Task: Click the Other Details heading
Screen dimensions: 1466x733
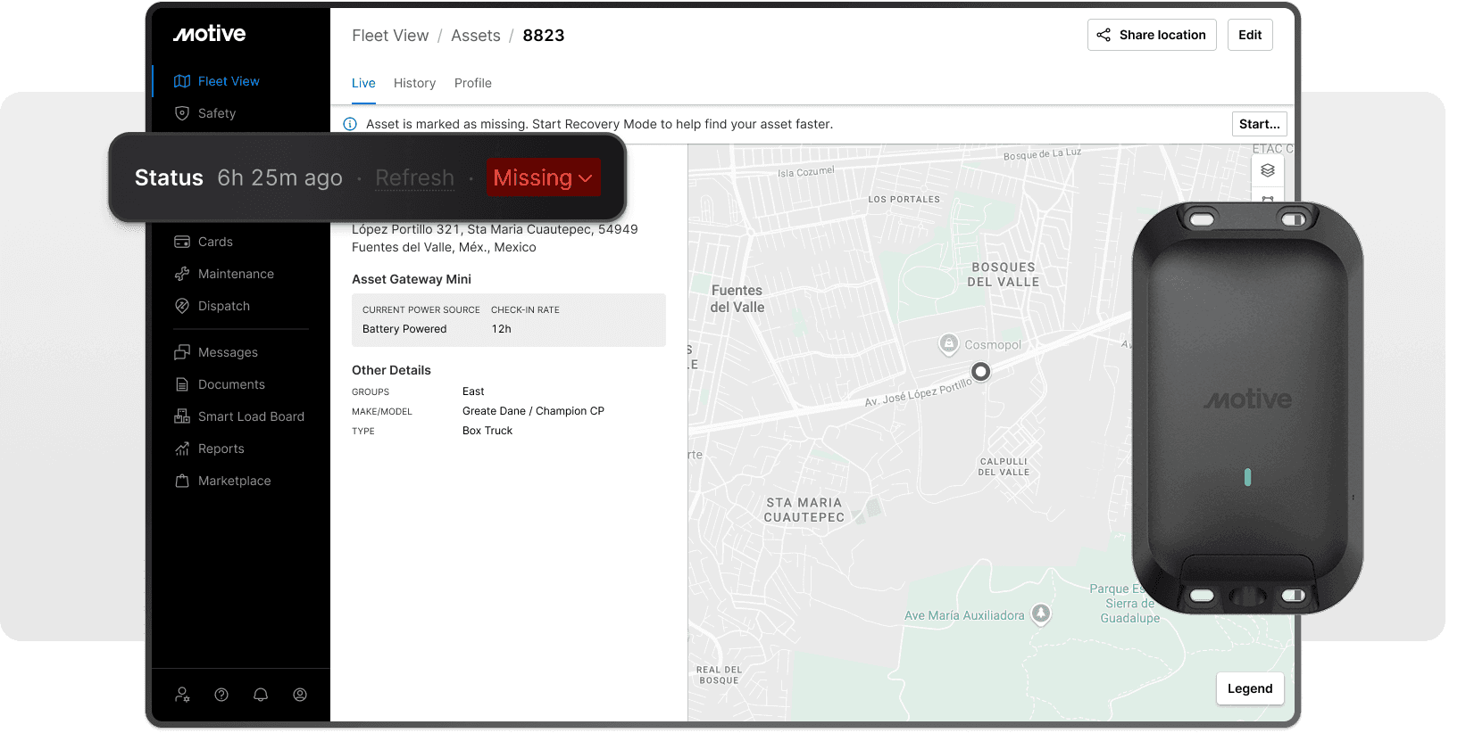Action: click(391, 370)
